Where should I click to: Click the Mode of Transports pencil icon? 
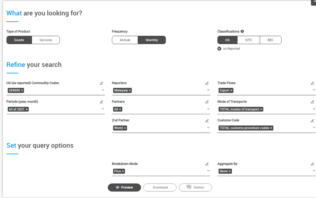pos(312,102)
